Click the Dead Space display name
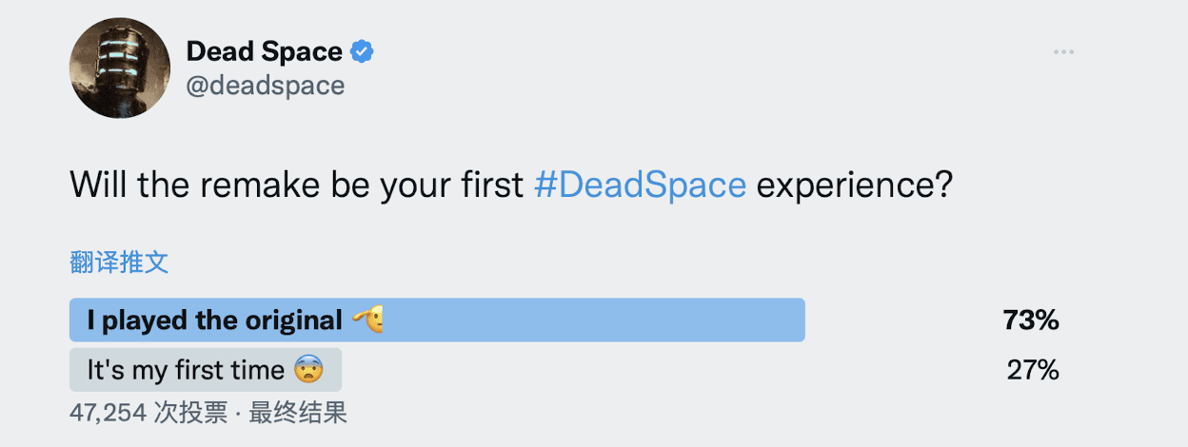 (x=264, y=51)
